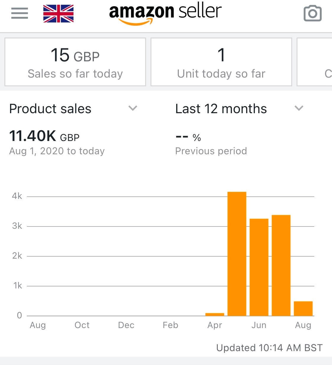
Task: Select the tallest May sales bar
Action: 237,254
